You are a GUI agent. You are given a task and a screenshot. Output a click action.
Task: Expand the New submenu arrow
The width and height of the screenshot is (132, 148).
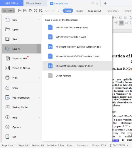[39, 20]
